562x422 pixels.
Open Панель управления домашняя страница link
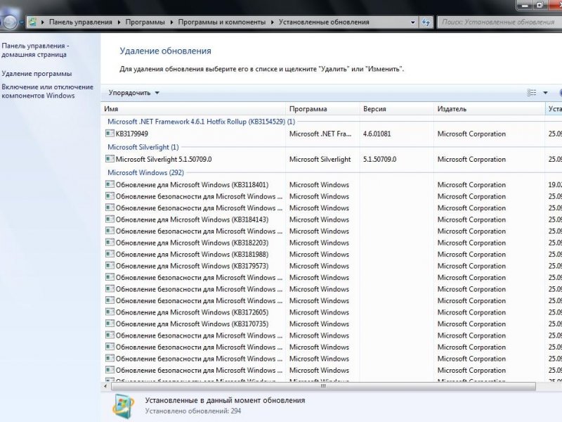[35, 50]
